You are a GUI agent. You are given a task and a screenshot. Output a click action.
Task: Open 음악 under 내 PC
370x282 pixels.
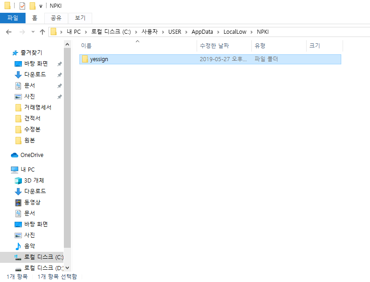tap(30, 246)
